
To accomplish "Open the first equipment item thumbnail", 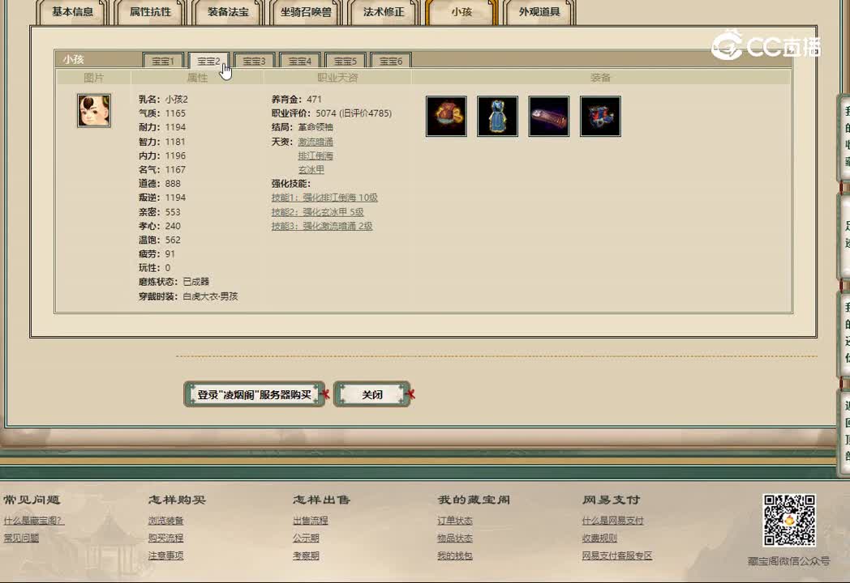I will click(446, 116).
